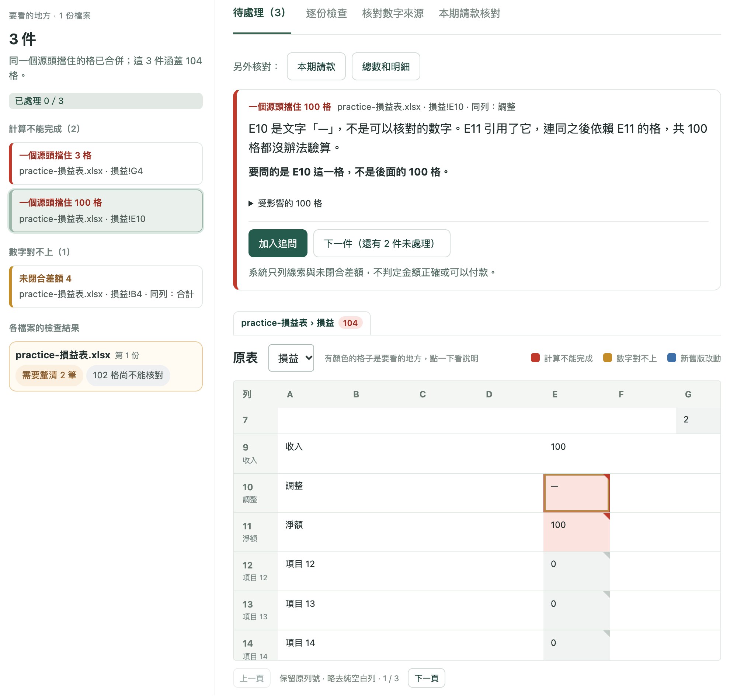Click 下一頁 pagination button
730x696 pixels.
(426, 678)
